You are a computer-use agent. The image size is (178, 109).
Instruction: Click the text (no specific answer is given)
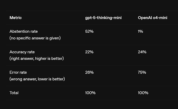pyautogui.click(x=35, y=38)
